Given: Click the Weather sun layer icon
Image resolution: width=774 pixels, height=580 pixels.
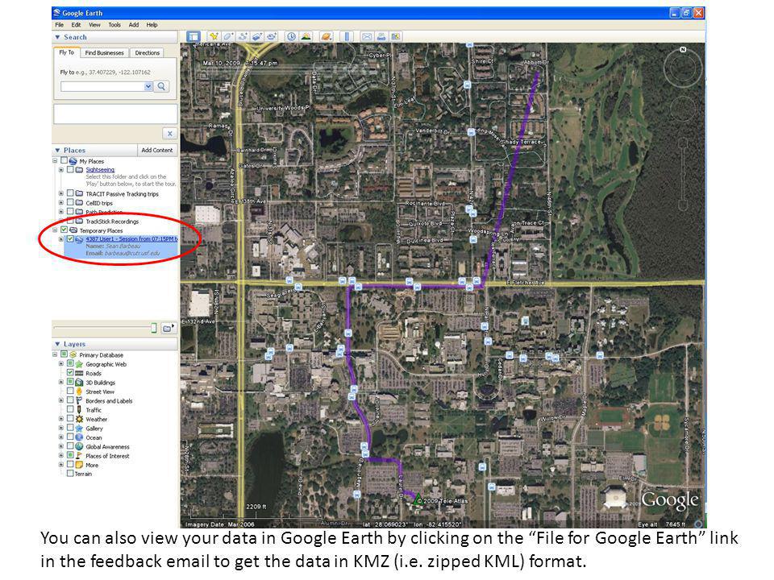Looking at the screenshot, I should point(79,419).
